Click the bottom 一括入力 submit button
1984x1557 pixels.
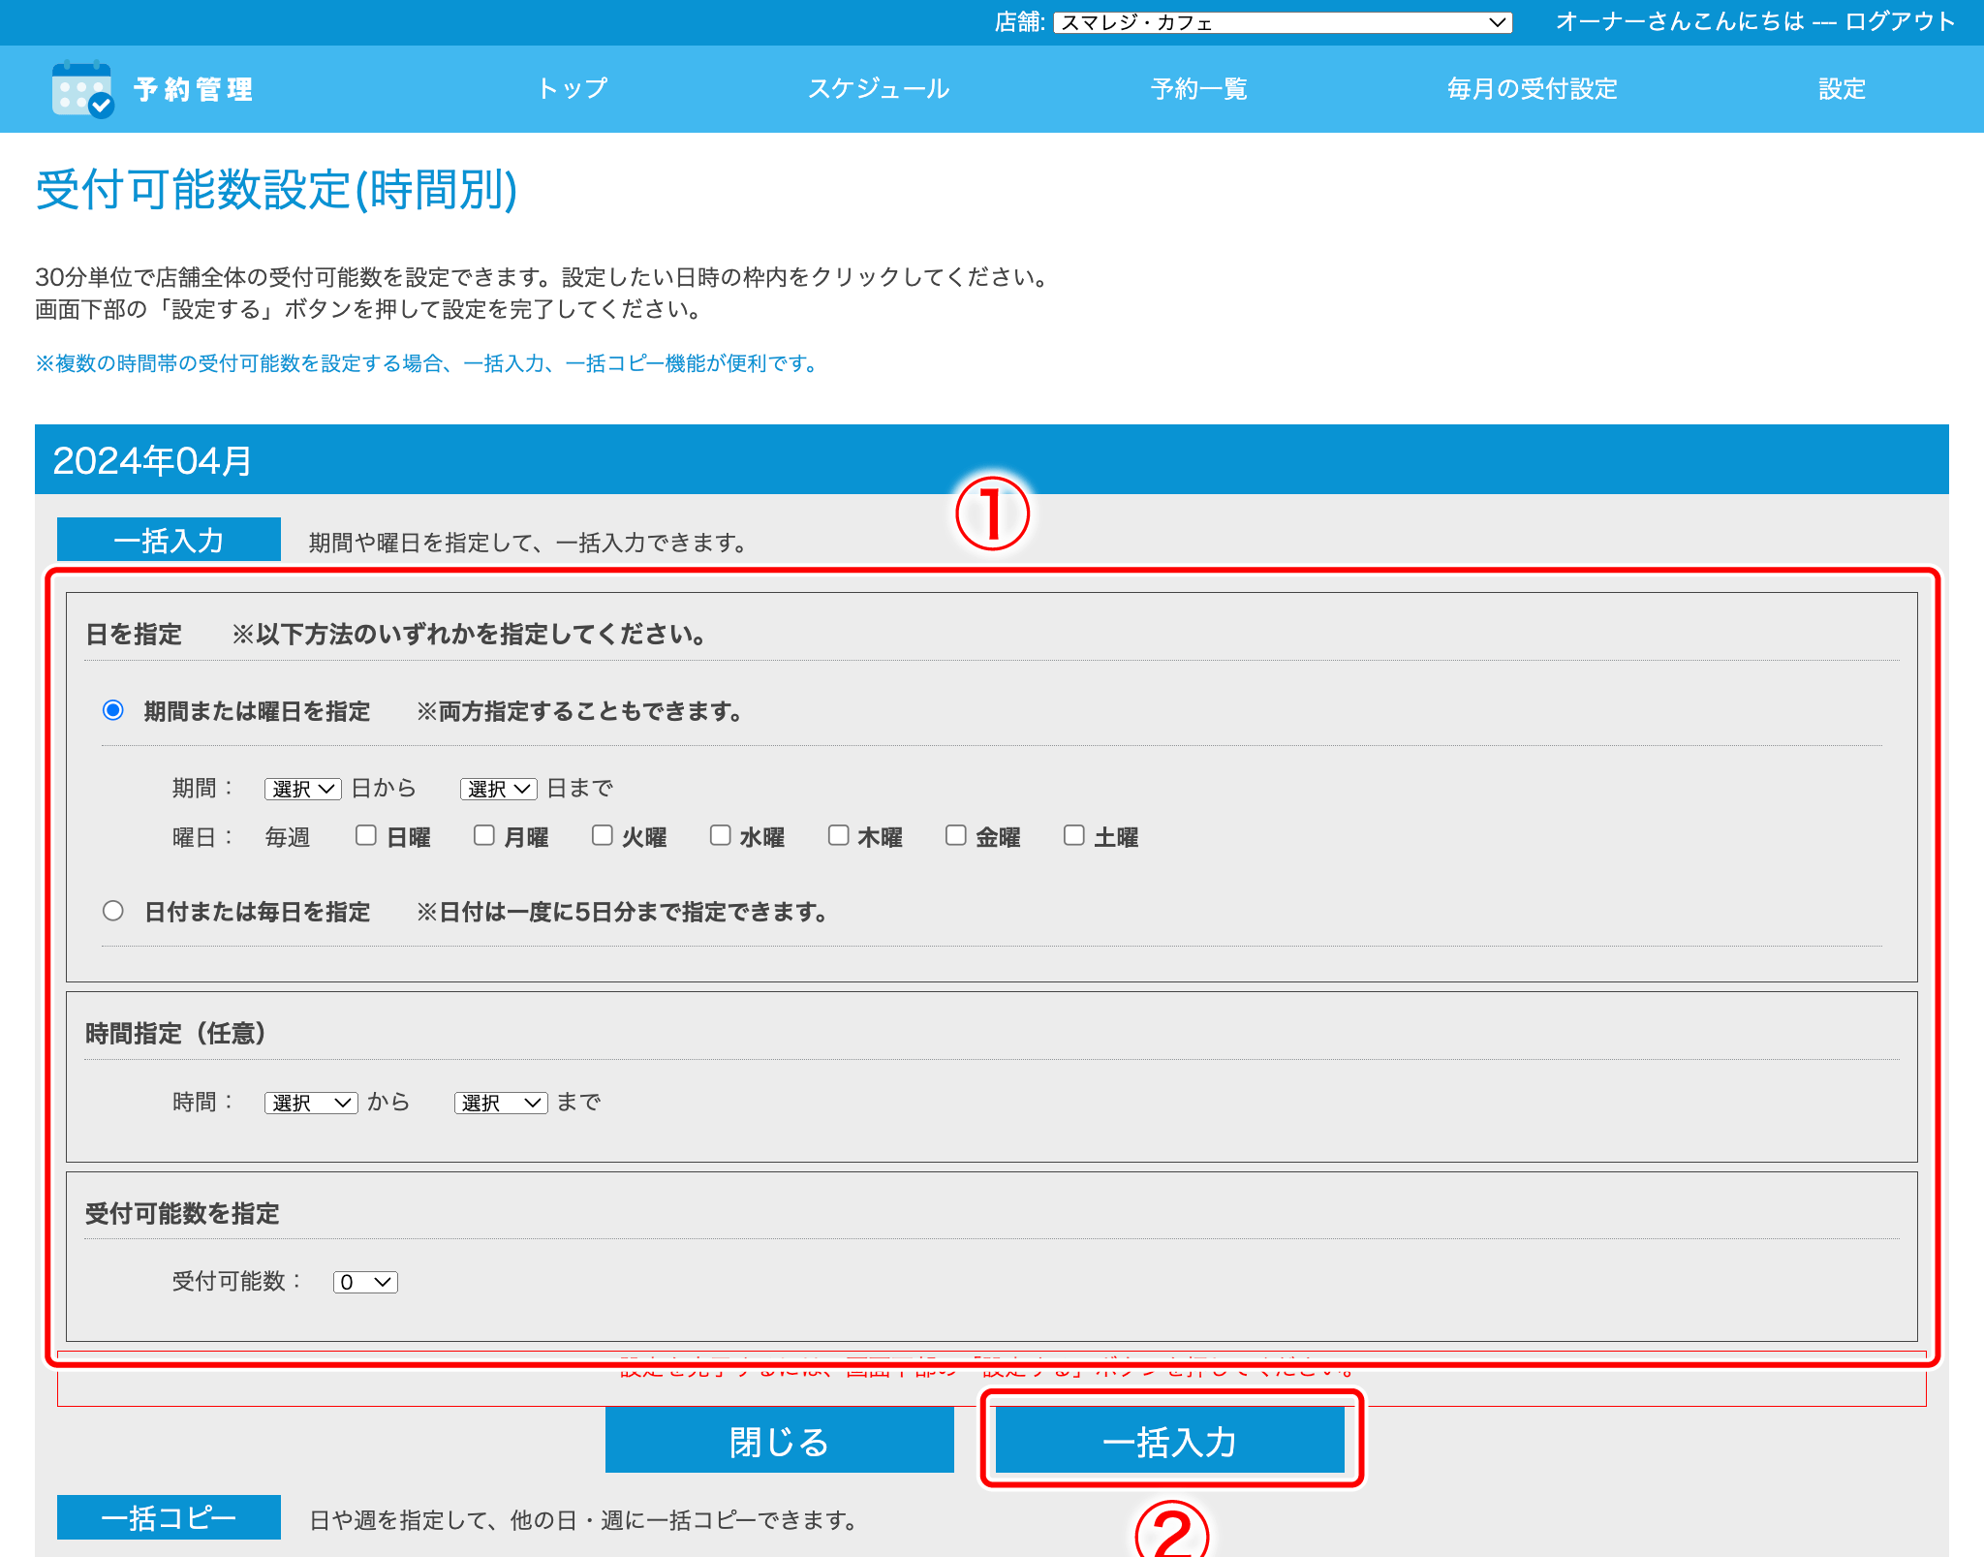click(1170, 1441)
